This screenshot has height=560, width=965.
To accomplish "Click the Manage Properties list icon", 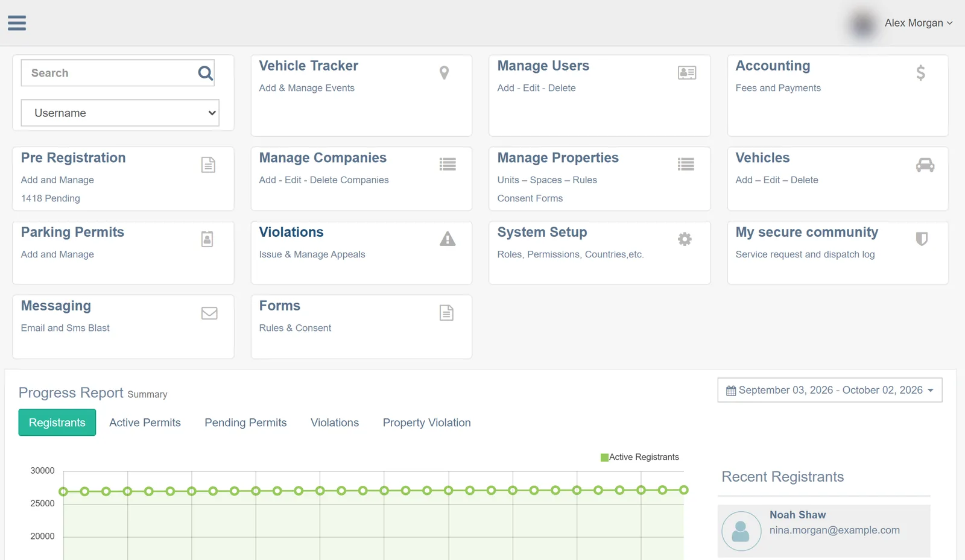I will pos(686,164).
